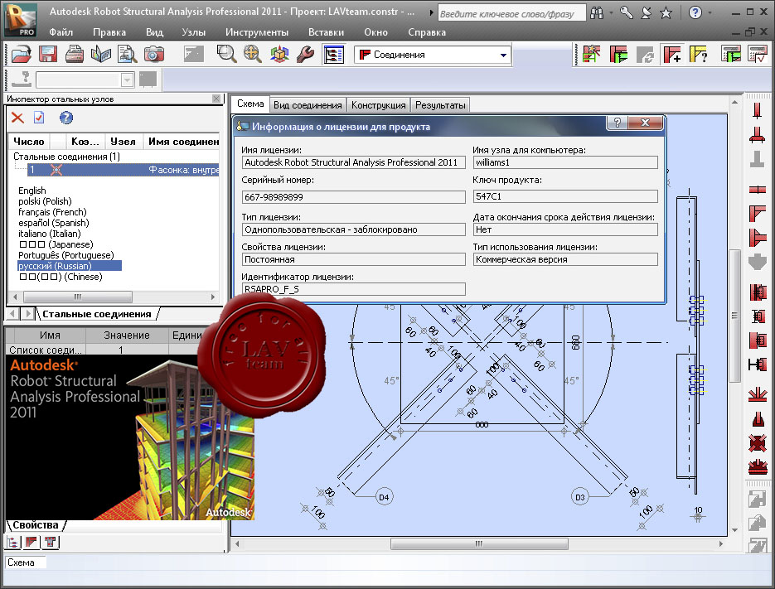The height and width of the screenshot is (589, 775).
Task: Click the Open project folder icon
Action: tap(21, 54)
